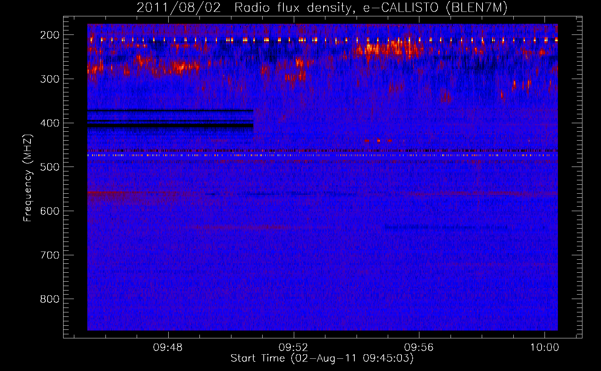Click the 200 frequency tick label
Viewport: 601px width, 371px height.
49,35
